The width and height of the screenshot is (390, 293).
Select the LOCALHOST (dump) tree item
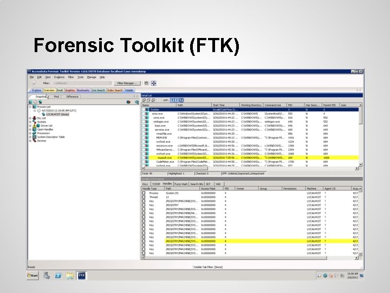[x=57, y=114]
